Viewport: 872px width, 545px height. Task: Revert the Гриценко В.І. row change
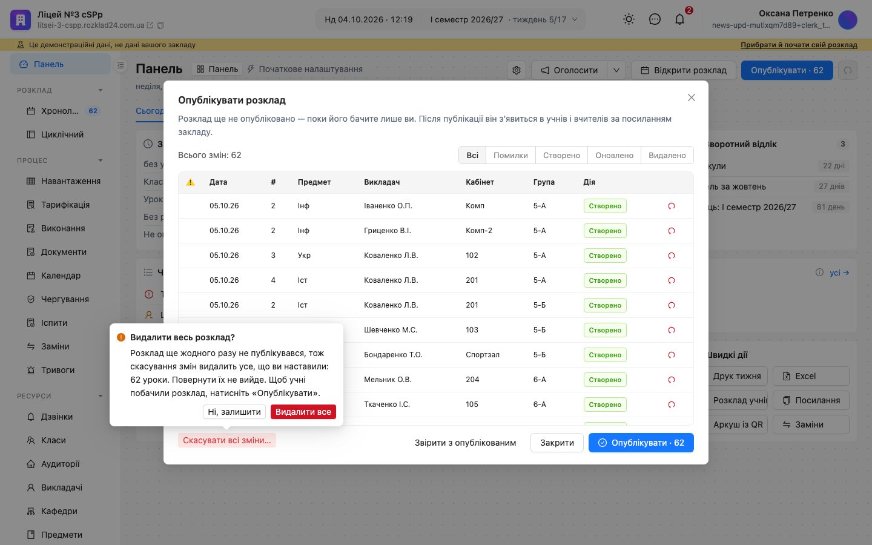tap(671, 231)
